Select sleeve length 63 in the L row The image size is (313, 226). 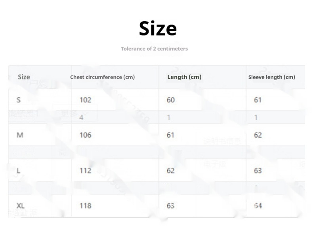click(258, 171)
